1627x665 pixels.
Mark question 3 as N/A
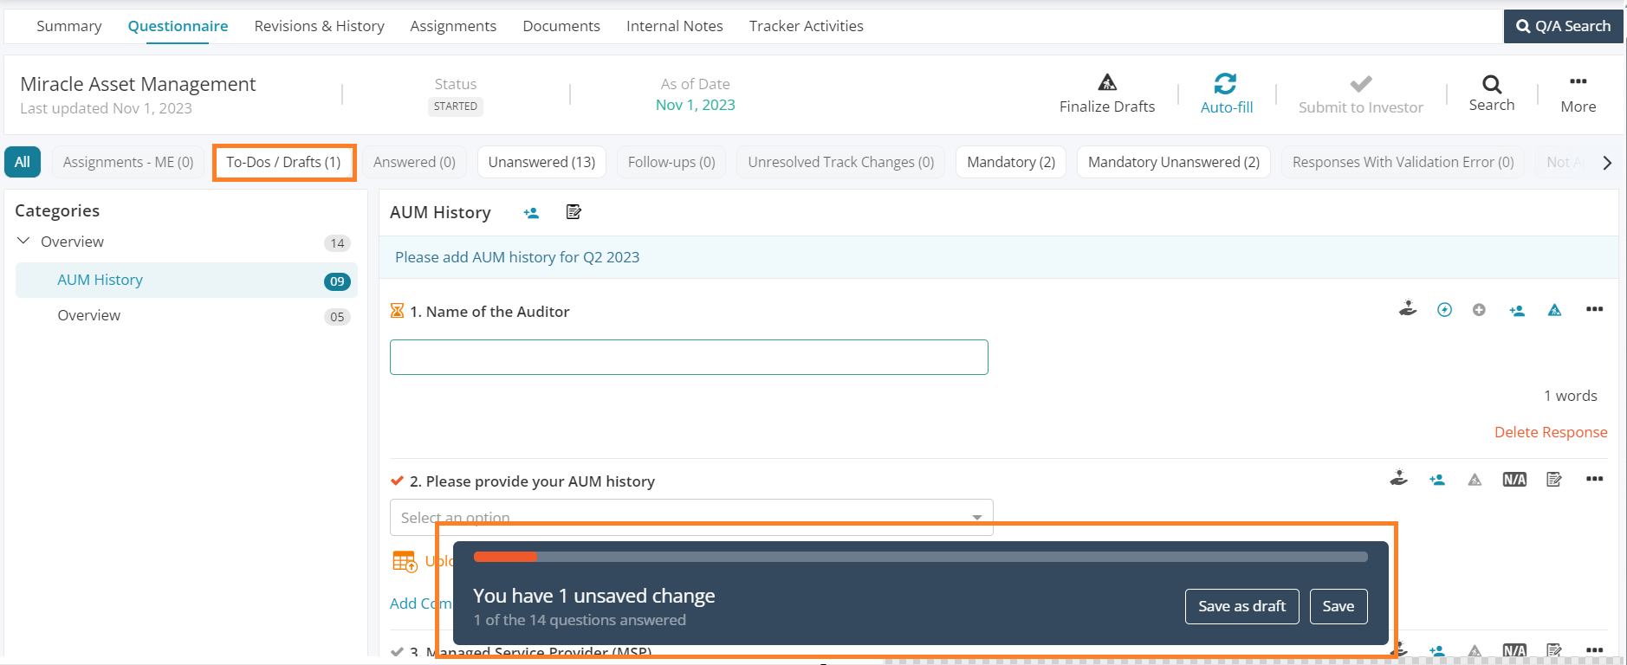pyautogui.click(x=1514, y=649)
